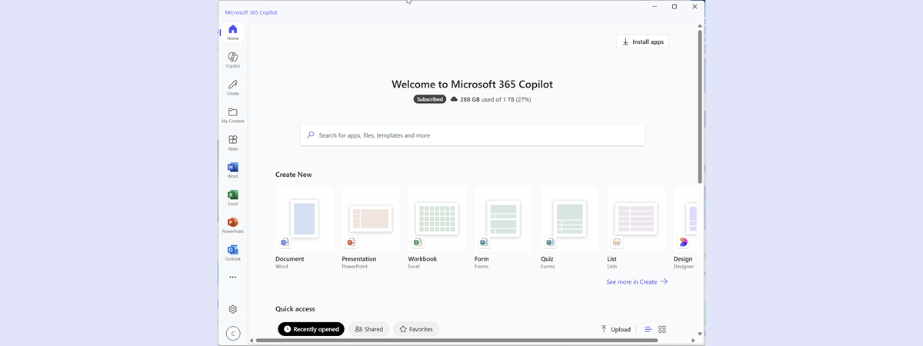Viewport: 923px width, 346px height.
Task: Click the Word badge on Document card
Action: tap(285, 242)
